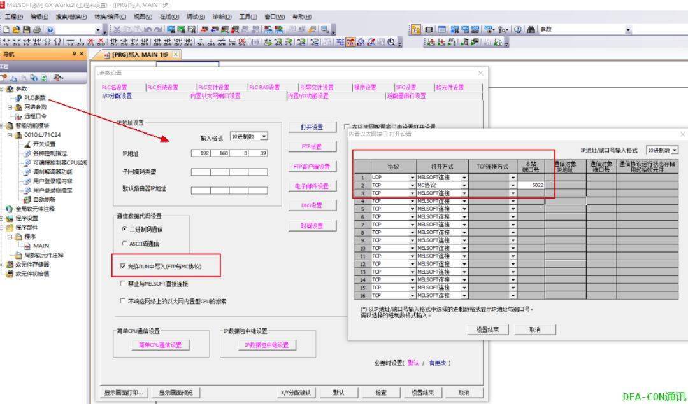
Task: Click the 5022 port number field
Action: (531, 185)
